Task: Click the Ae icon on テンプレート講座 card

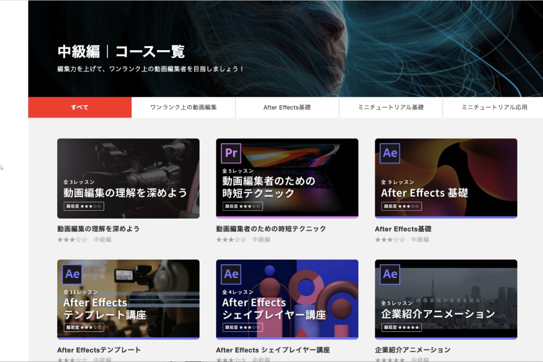Action: tap(73, 274)
